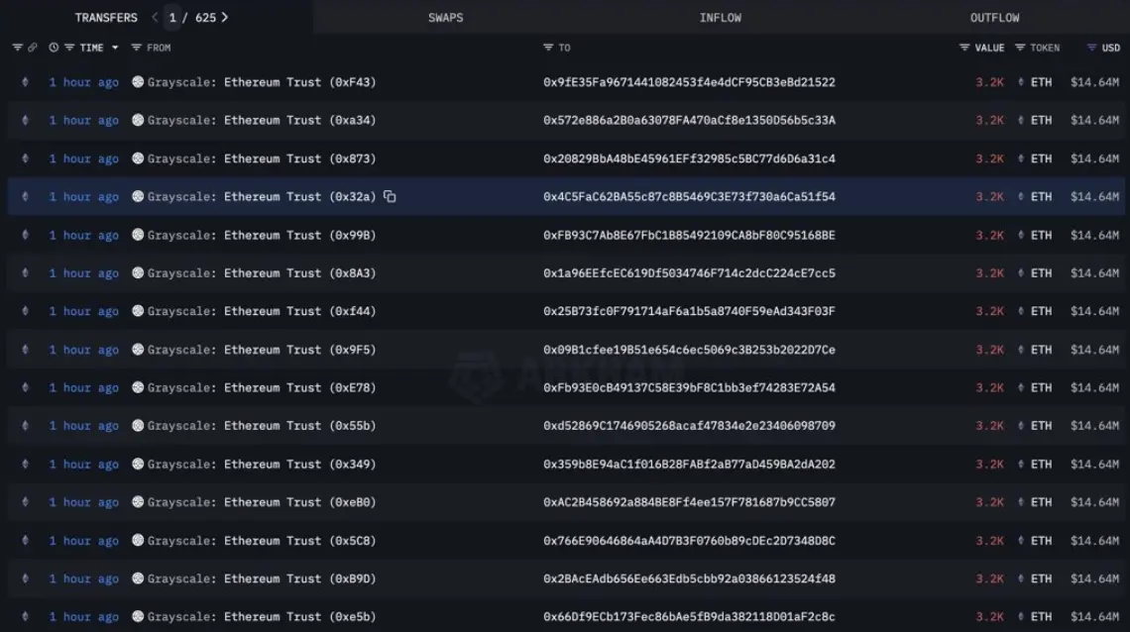Switch to the SWAPS tab
The width and height of the screenshot is (1130, 632).
pyautogui.click(x=445, y=17)
